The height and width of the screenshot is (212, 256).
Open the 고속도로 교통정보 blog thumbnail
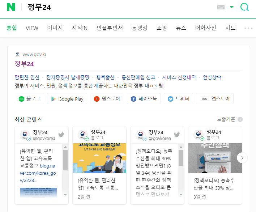tap(99, 158)
